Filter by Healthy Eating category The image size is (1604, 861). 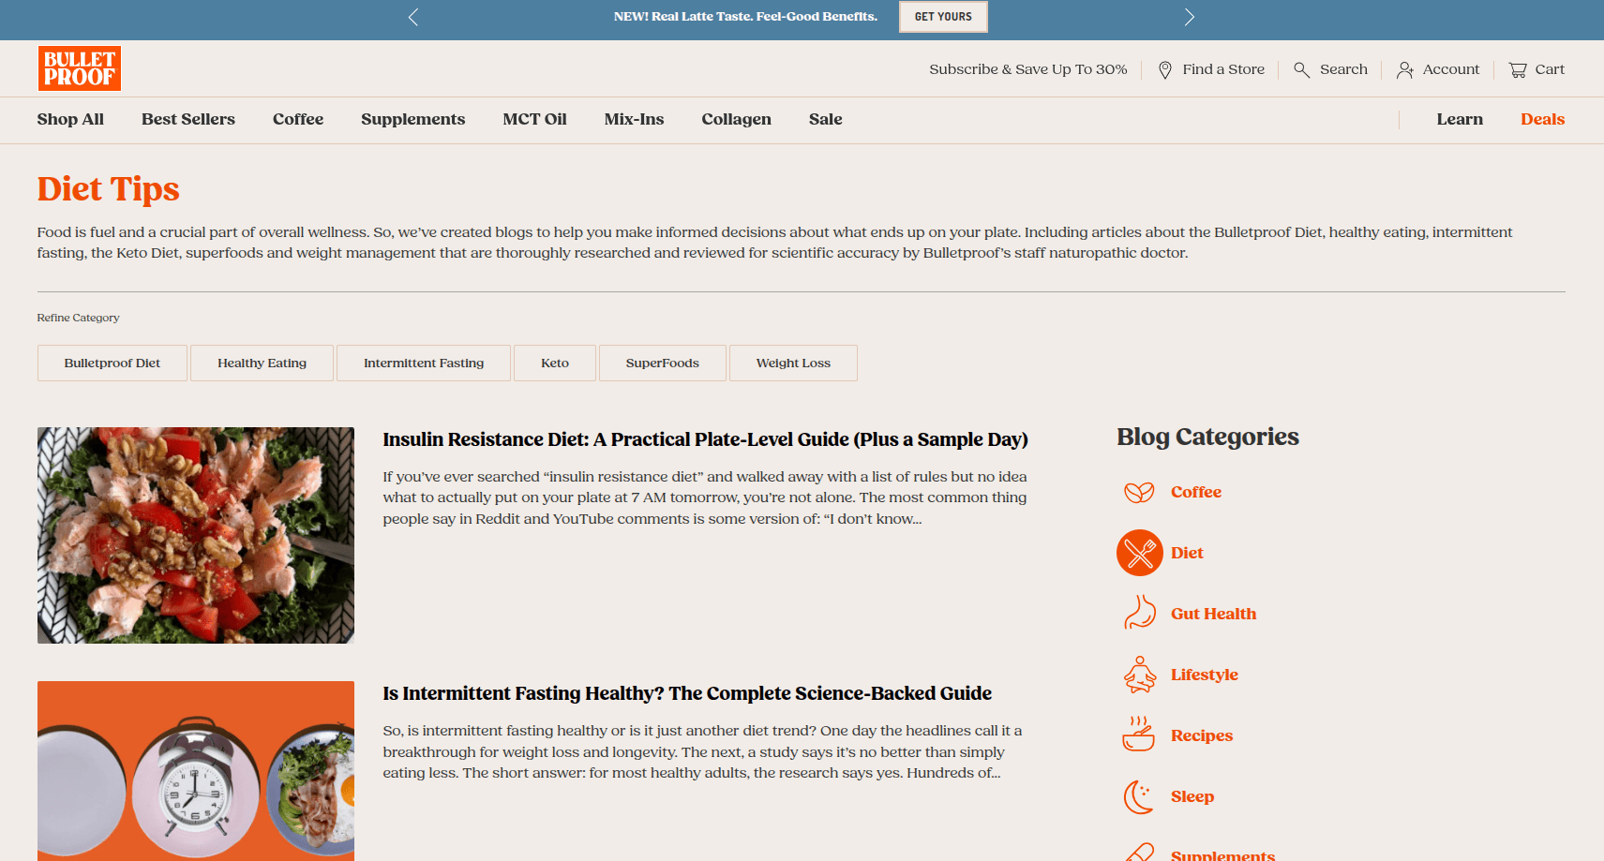(x=262, y=364)
